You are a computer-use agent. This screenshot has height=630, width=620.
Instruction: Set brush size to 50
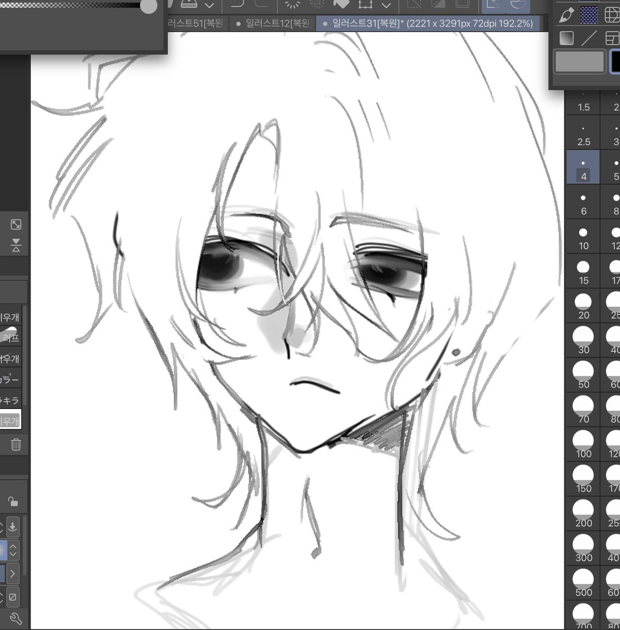pos(583,376)
